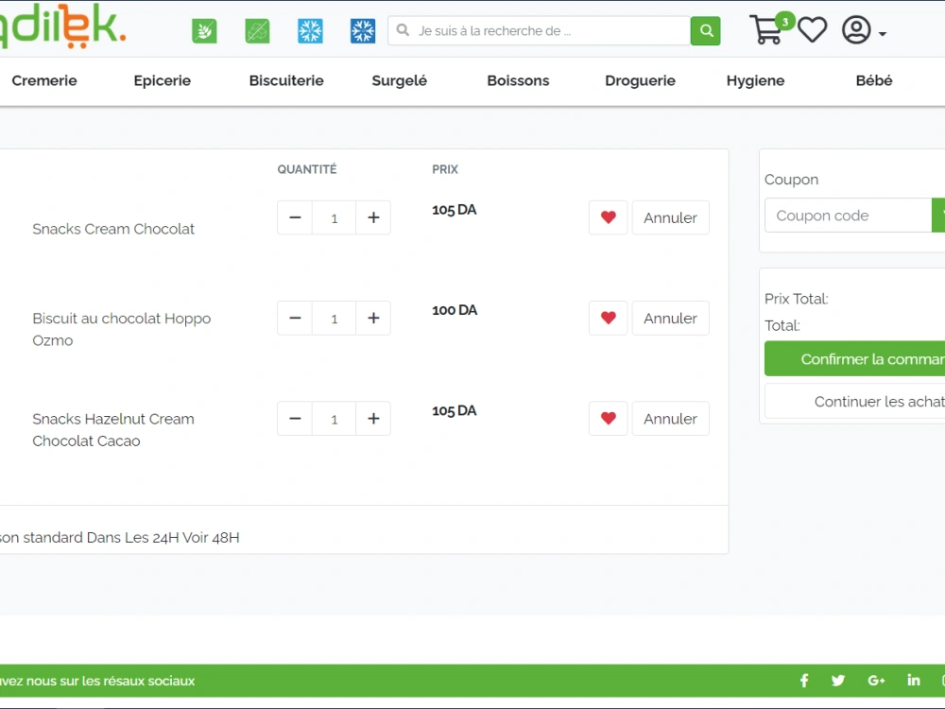945x709 pixels.
Task: Cancel the Snacks Hazelnut Cream item with Annuler
Action: tap(670, 418)
